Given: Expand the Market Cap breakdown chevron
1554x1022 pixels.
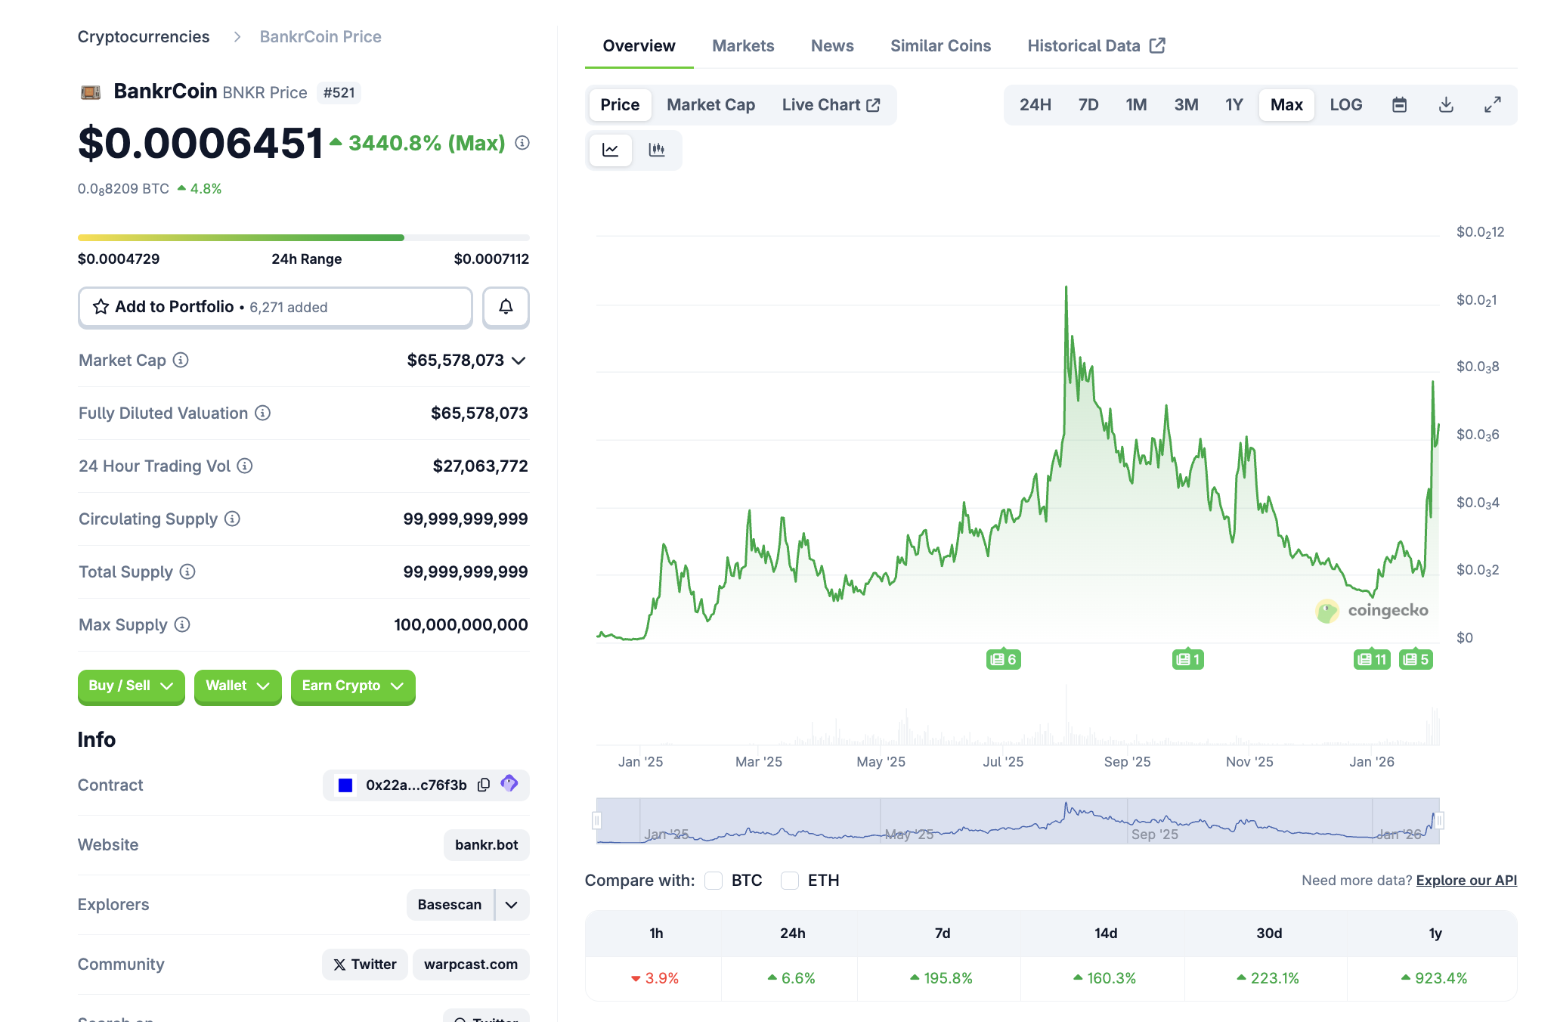Looking at the screenshot, I should click(518, 361).
